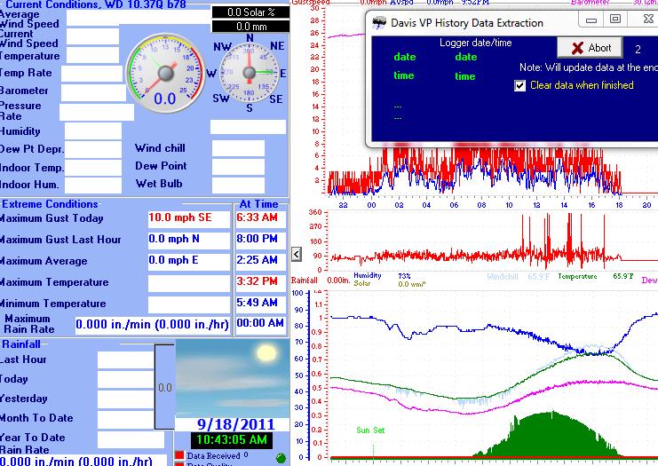Click the Year To Date rainfall field
Image resolution: width=658 pixels, height=466 pixels.
coord(131,439)
